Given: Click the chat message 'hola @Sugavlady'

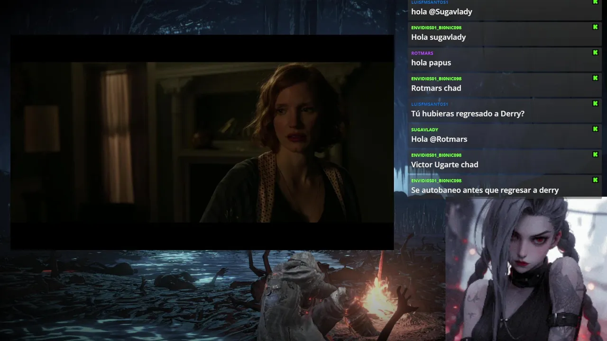Looking at the screenshot, I should point(441,12).
